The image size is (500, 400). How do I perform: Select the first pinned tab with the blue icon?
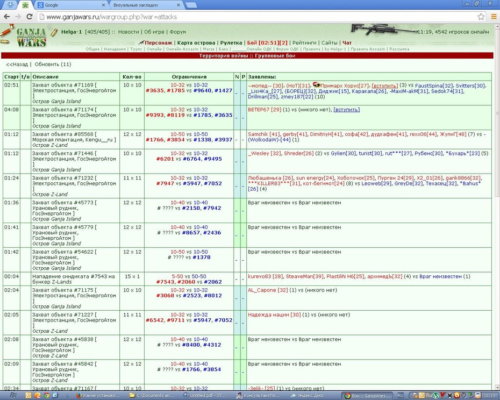point(11,5)
